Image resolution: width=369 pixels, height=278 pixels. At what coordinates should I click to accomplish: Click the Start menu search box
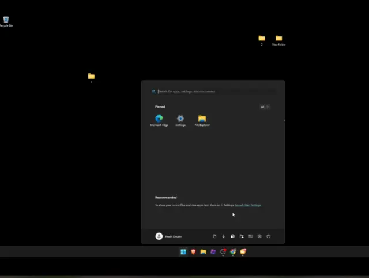click(214, 91)
